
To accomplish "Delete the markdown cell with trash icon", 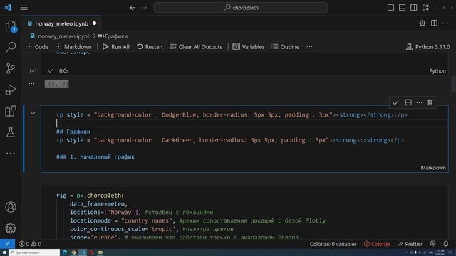I will click(x=430, y=102).
